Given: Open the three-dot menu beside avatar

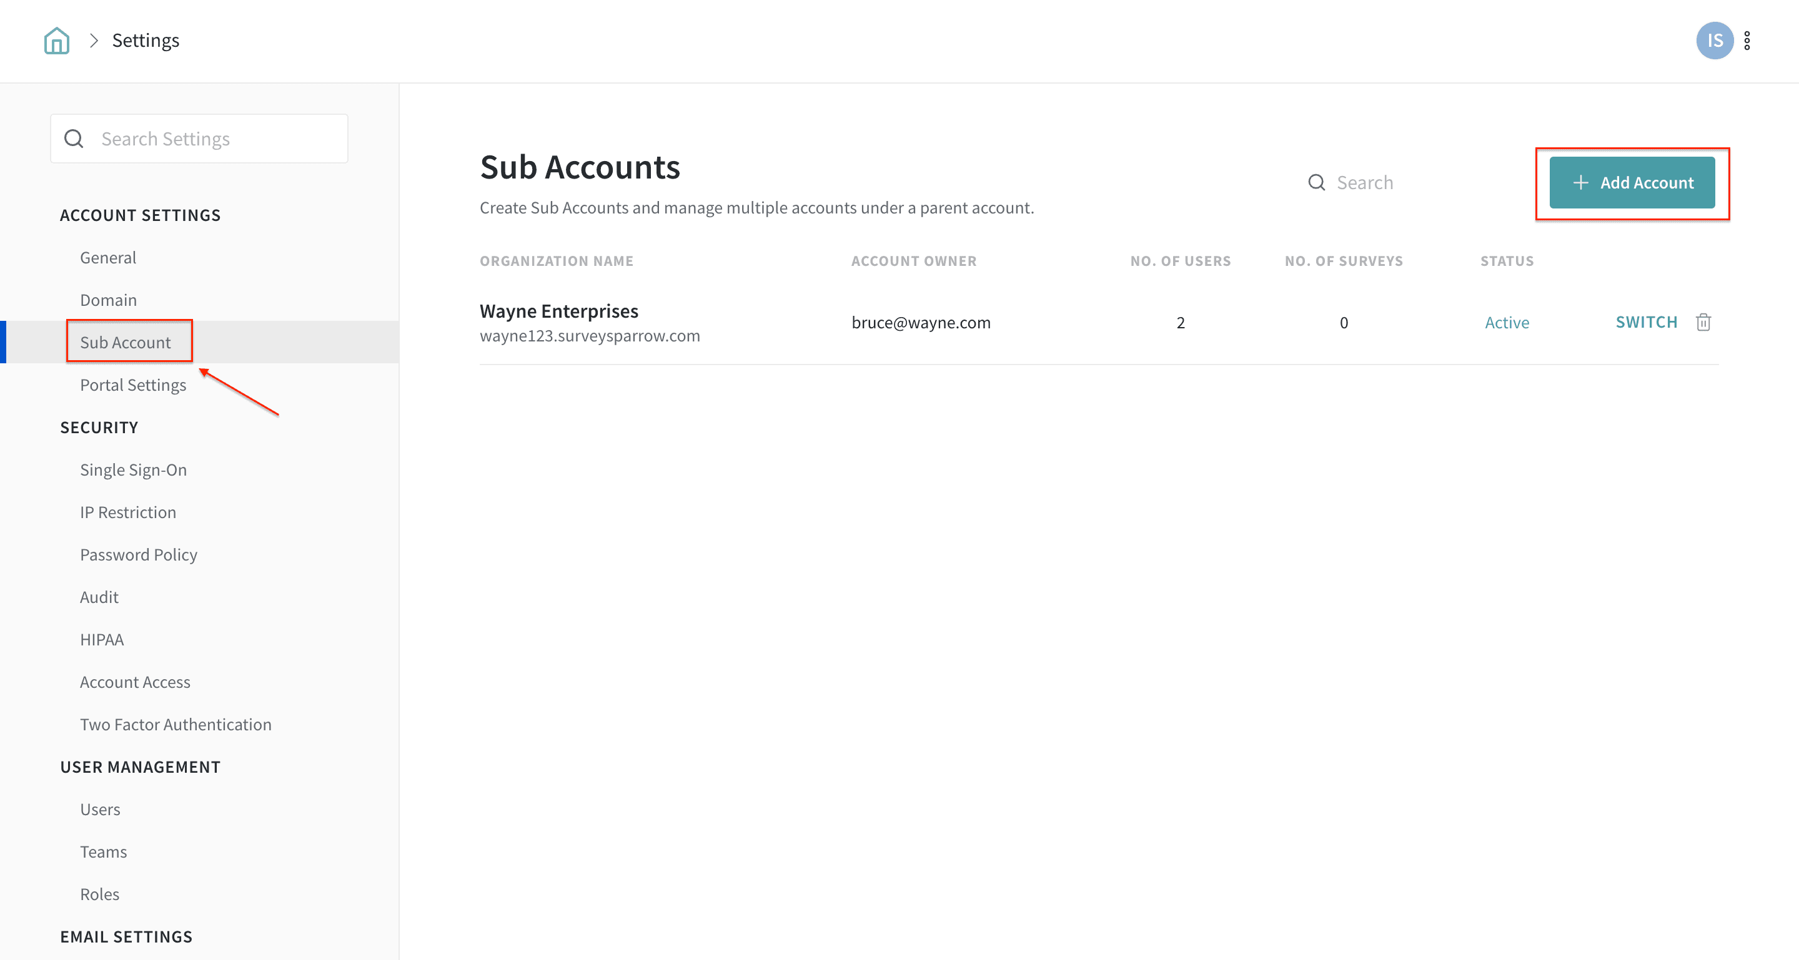Looking at the screenshot, I should tap(1747, 41).
